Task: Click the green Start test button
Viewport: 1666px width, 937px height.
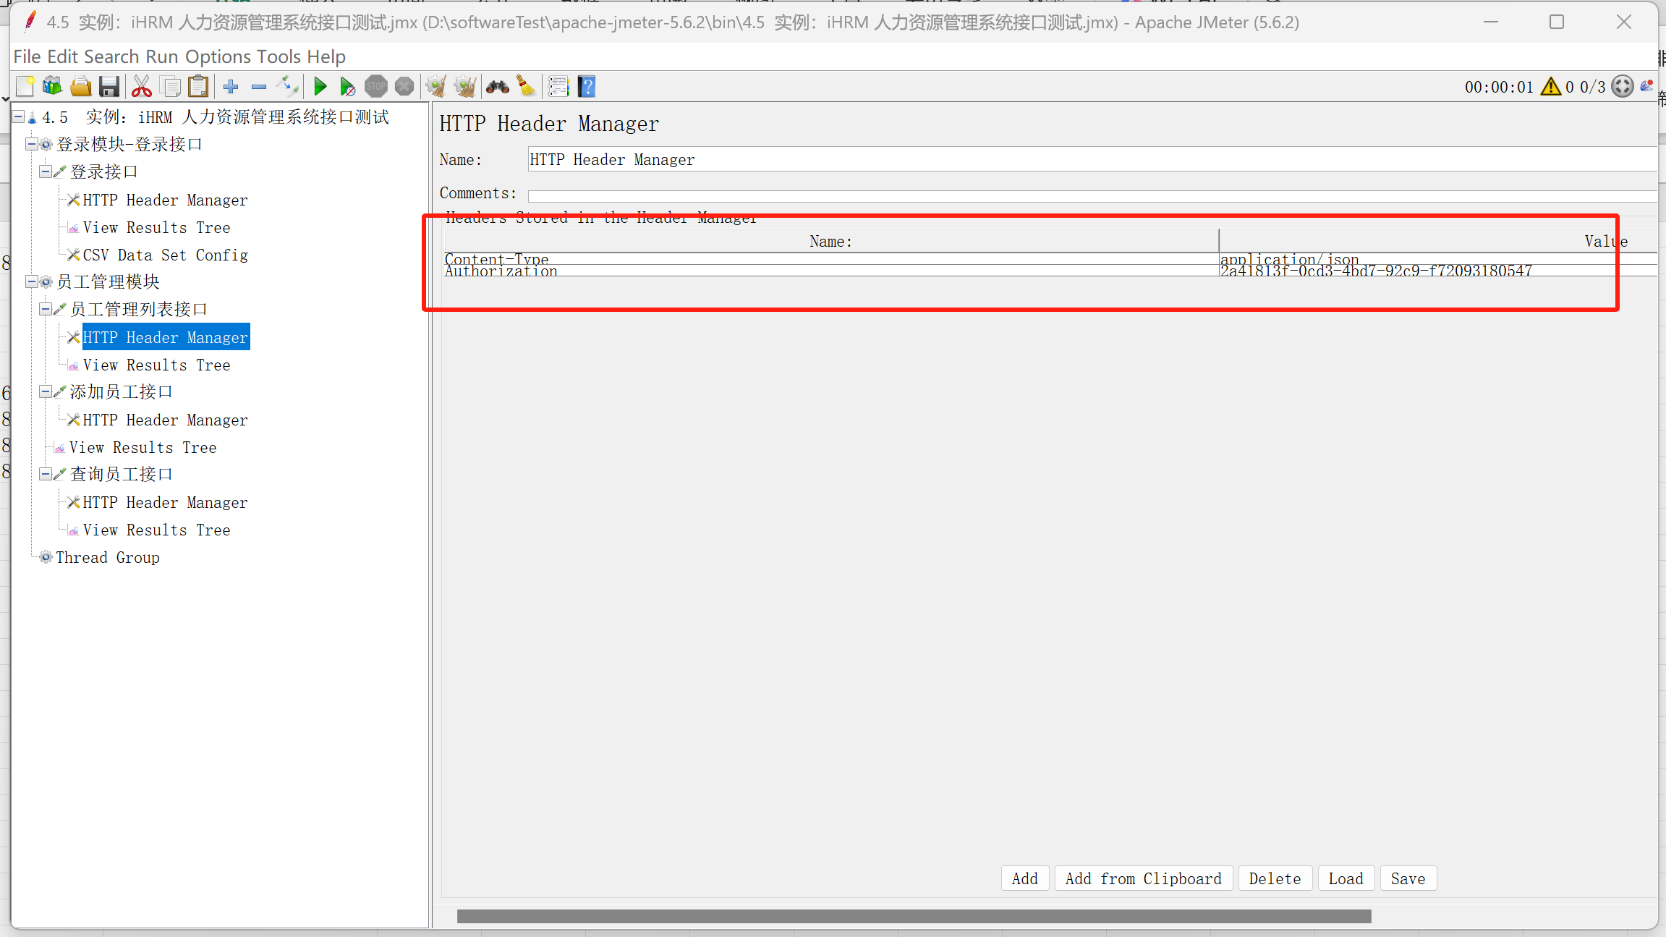Action: tap(320, 87)
